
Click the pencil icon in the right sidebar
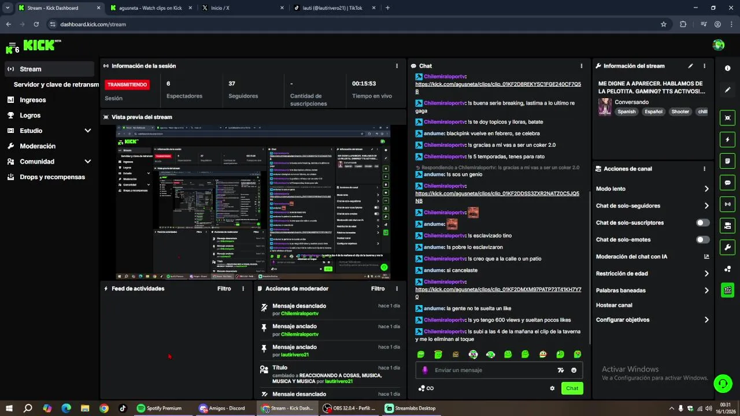click(x=727, y=90)
